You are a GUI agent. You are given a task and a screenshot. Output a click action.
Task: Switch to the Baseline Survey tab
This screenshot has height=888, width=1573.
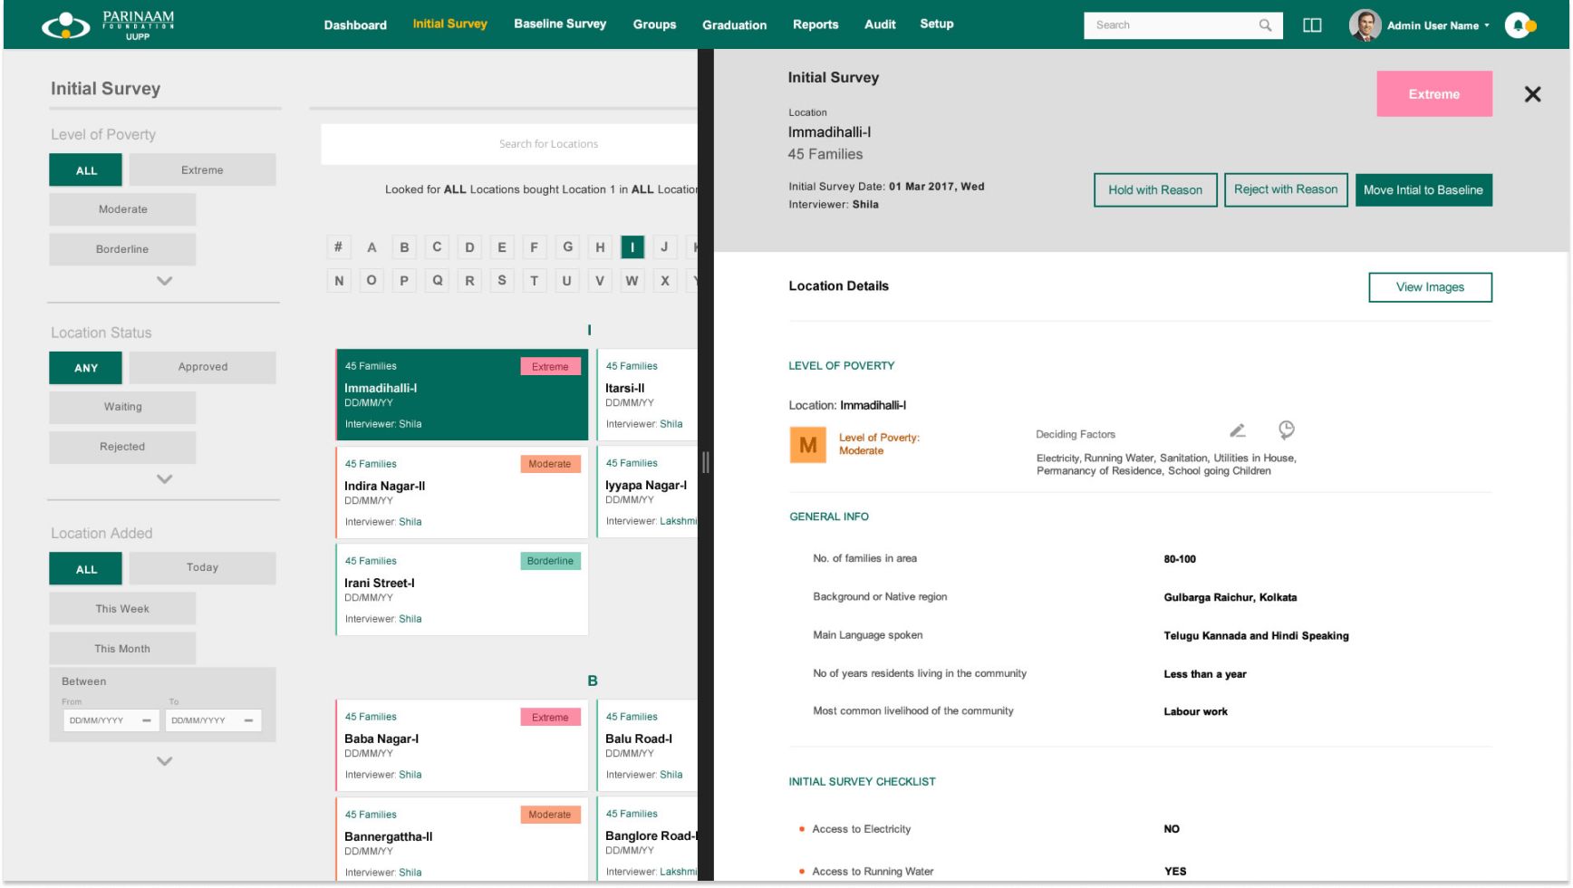click(560, 24)
